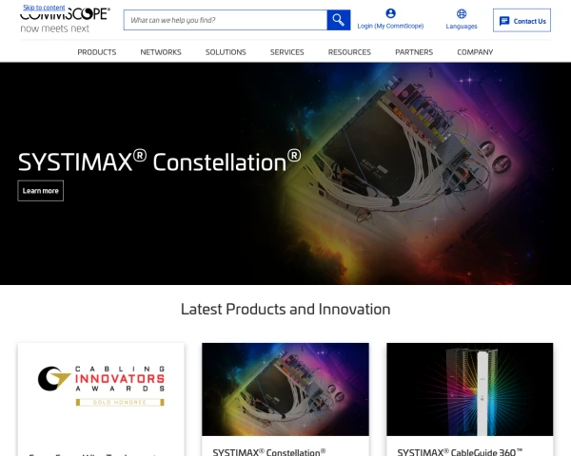Expand the SERVICES navigation item
This screenshot has width=571, height=456.
click(x=287, y=52)
